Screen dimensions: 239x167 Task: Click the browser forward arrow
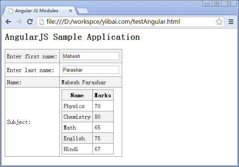pos(19,22)
